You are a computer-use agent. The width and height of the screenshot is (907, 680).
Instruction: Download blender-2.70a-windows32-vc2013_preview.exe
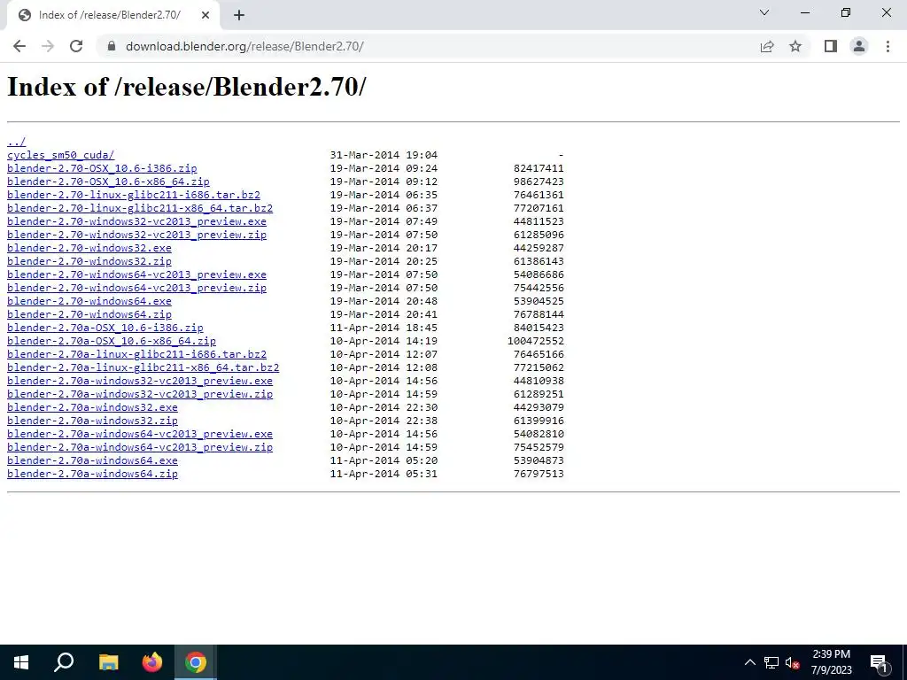tap(140, 381)
